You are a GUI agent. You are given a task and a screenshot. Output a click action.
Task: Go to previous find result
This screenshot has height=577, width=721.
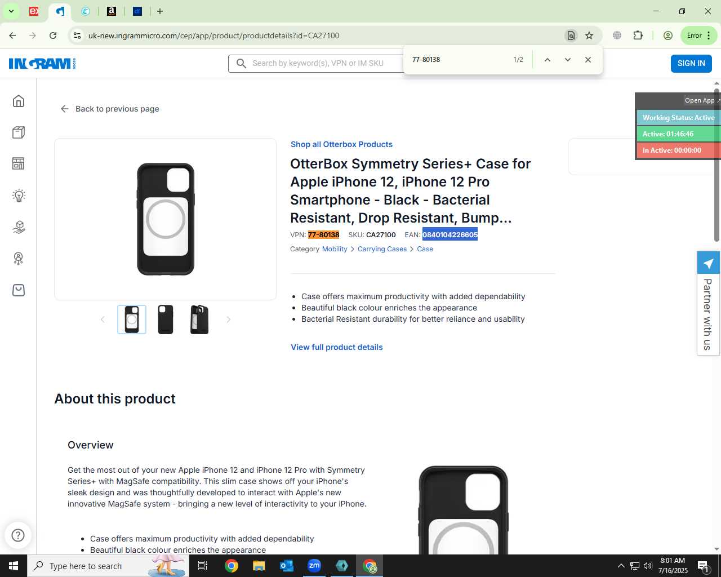click(548, 60)
